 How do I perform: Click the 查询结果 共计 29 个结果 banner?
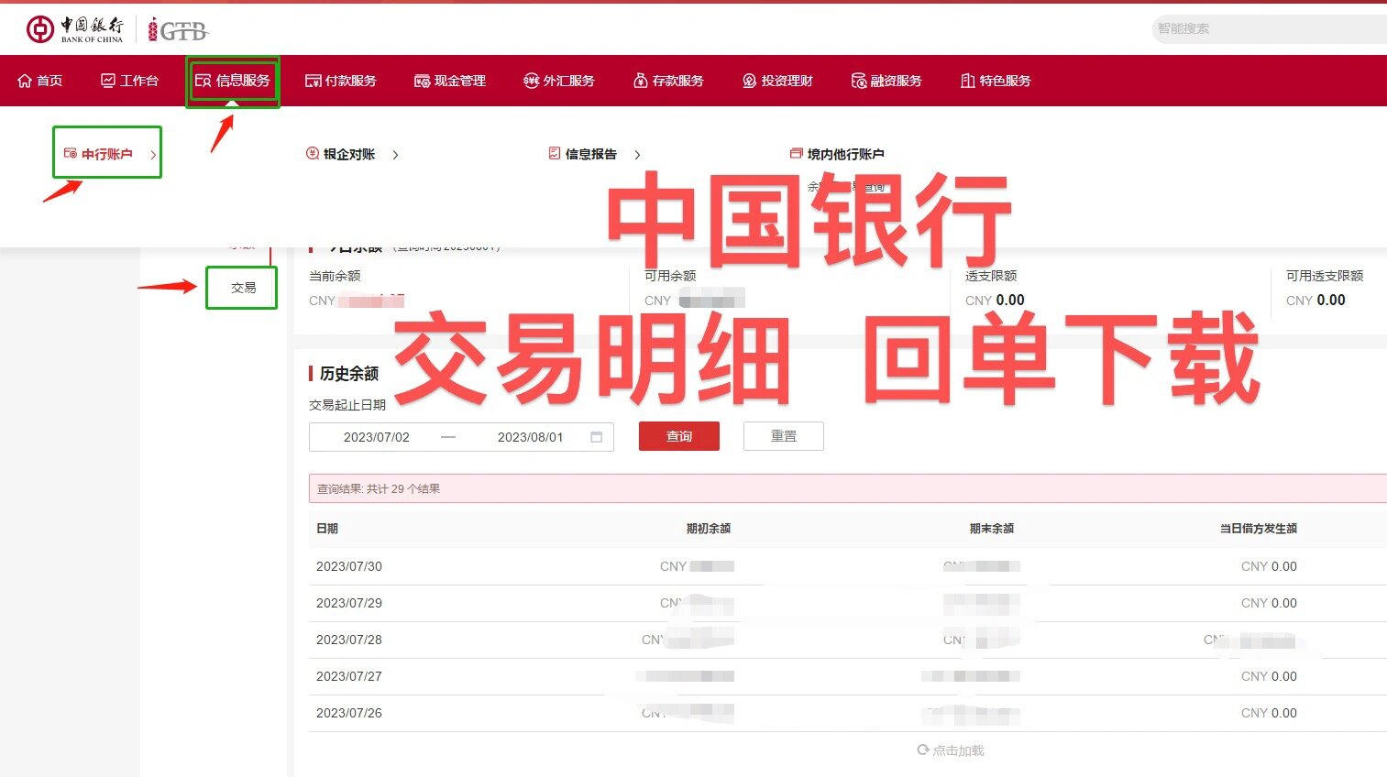(847, 488)
